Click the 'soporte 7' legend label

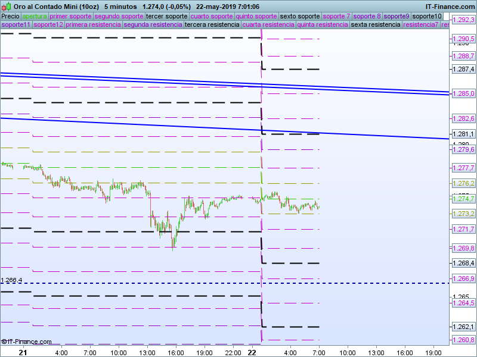coord(337,17)
